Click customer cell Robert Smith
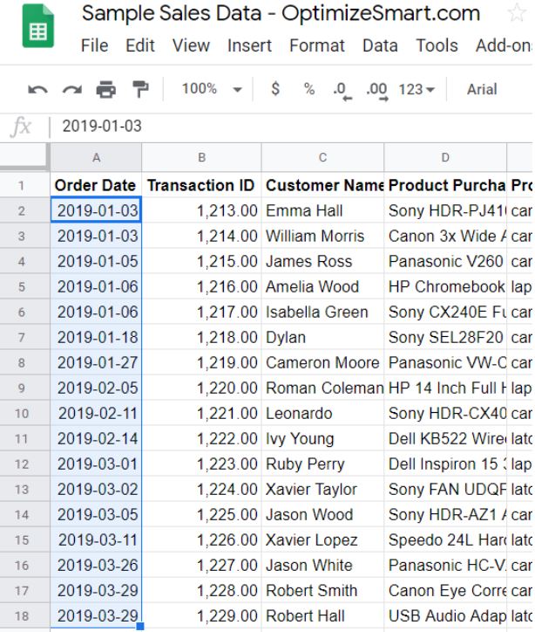 (x=322, y=590)
